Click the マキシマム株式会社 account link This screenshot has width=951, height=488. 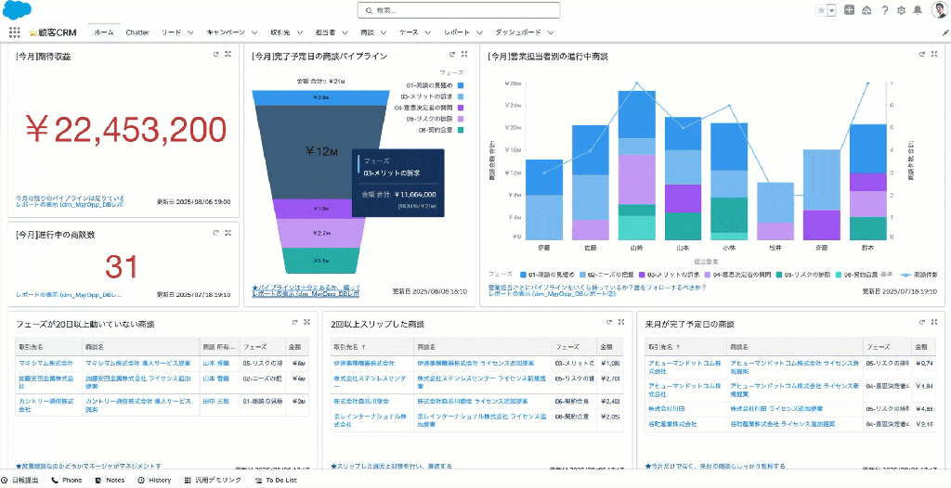(45, 363)
